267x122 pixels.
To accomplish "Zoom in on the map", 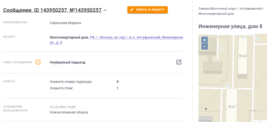I will pos(204,40).
